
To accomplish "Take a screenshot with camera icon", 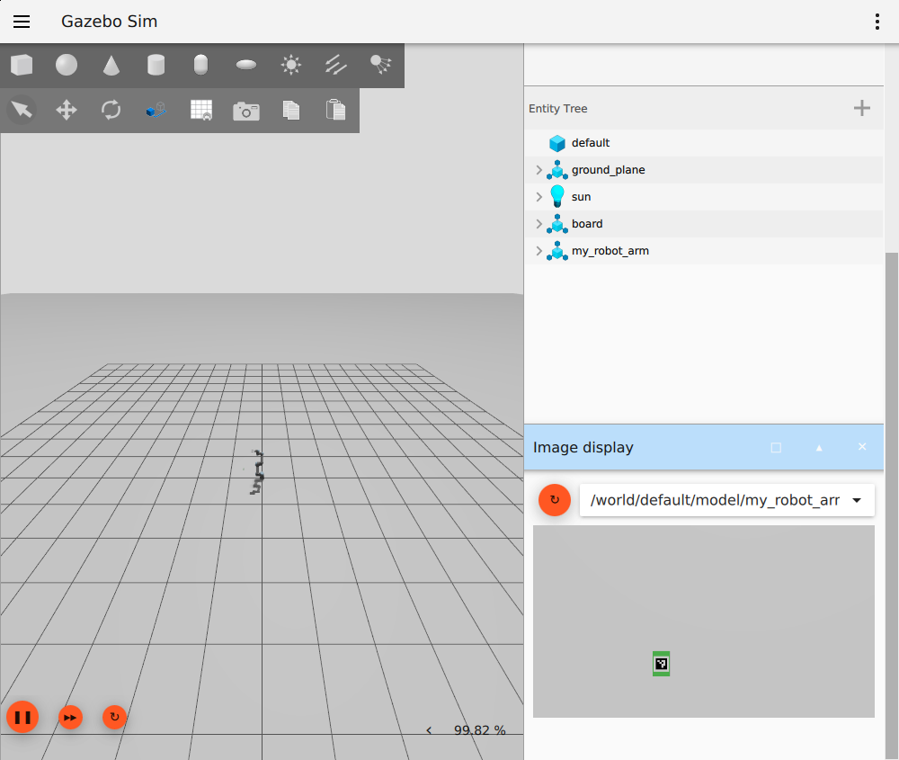I will (246, 110).
